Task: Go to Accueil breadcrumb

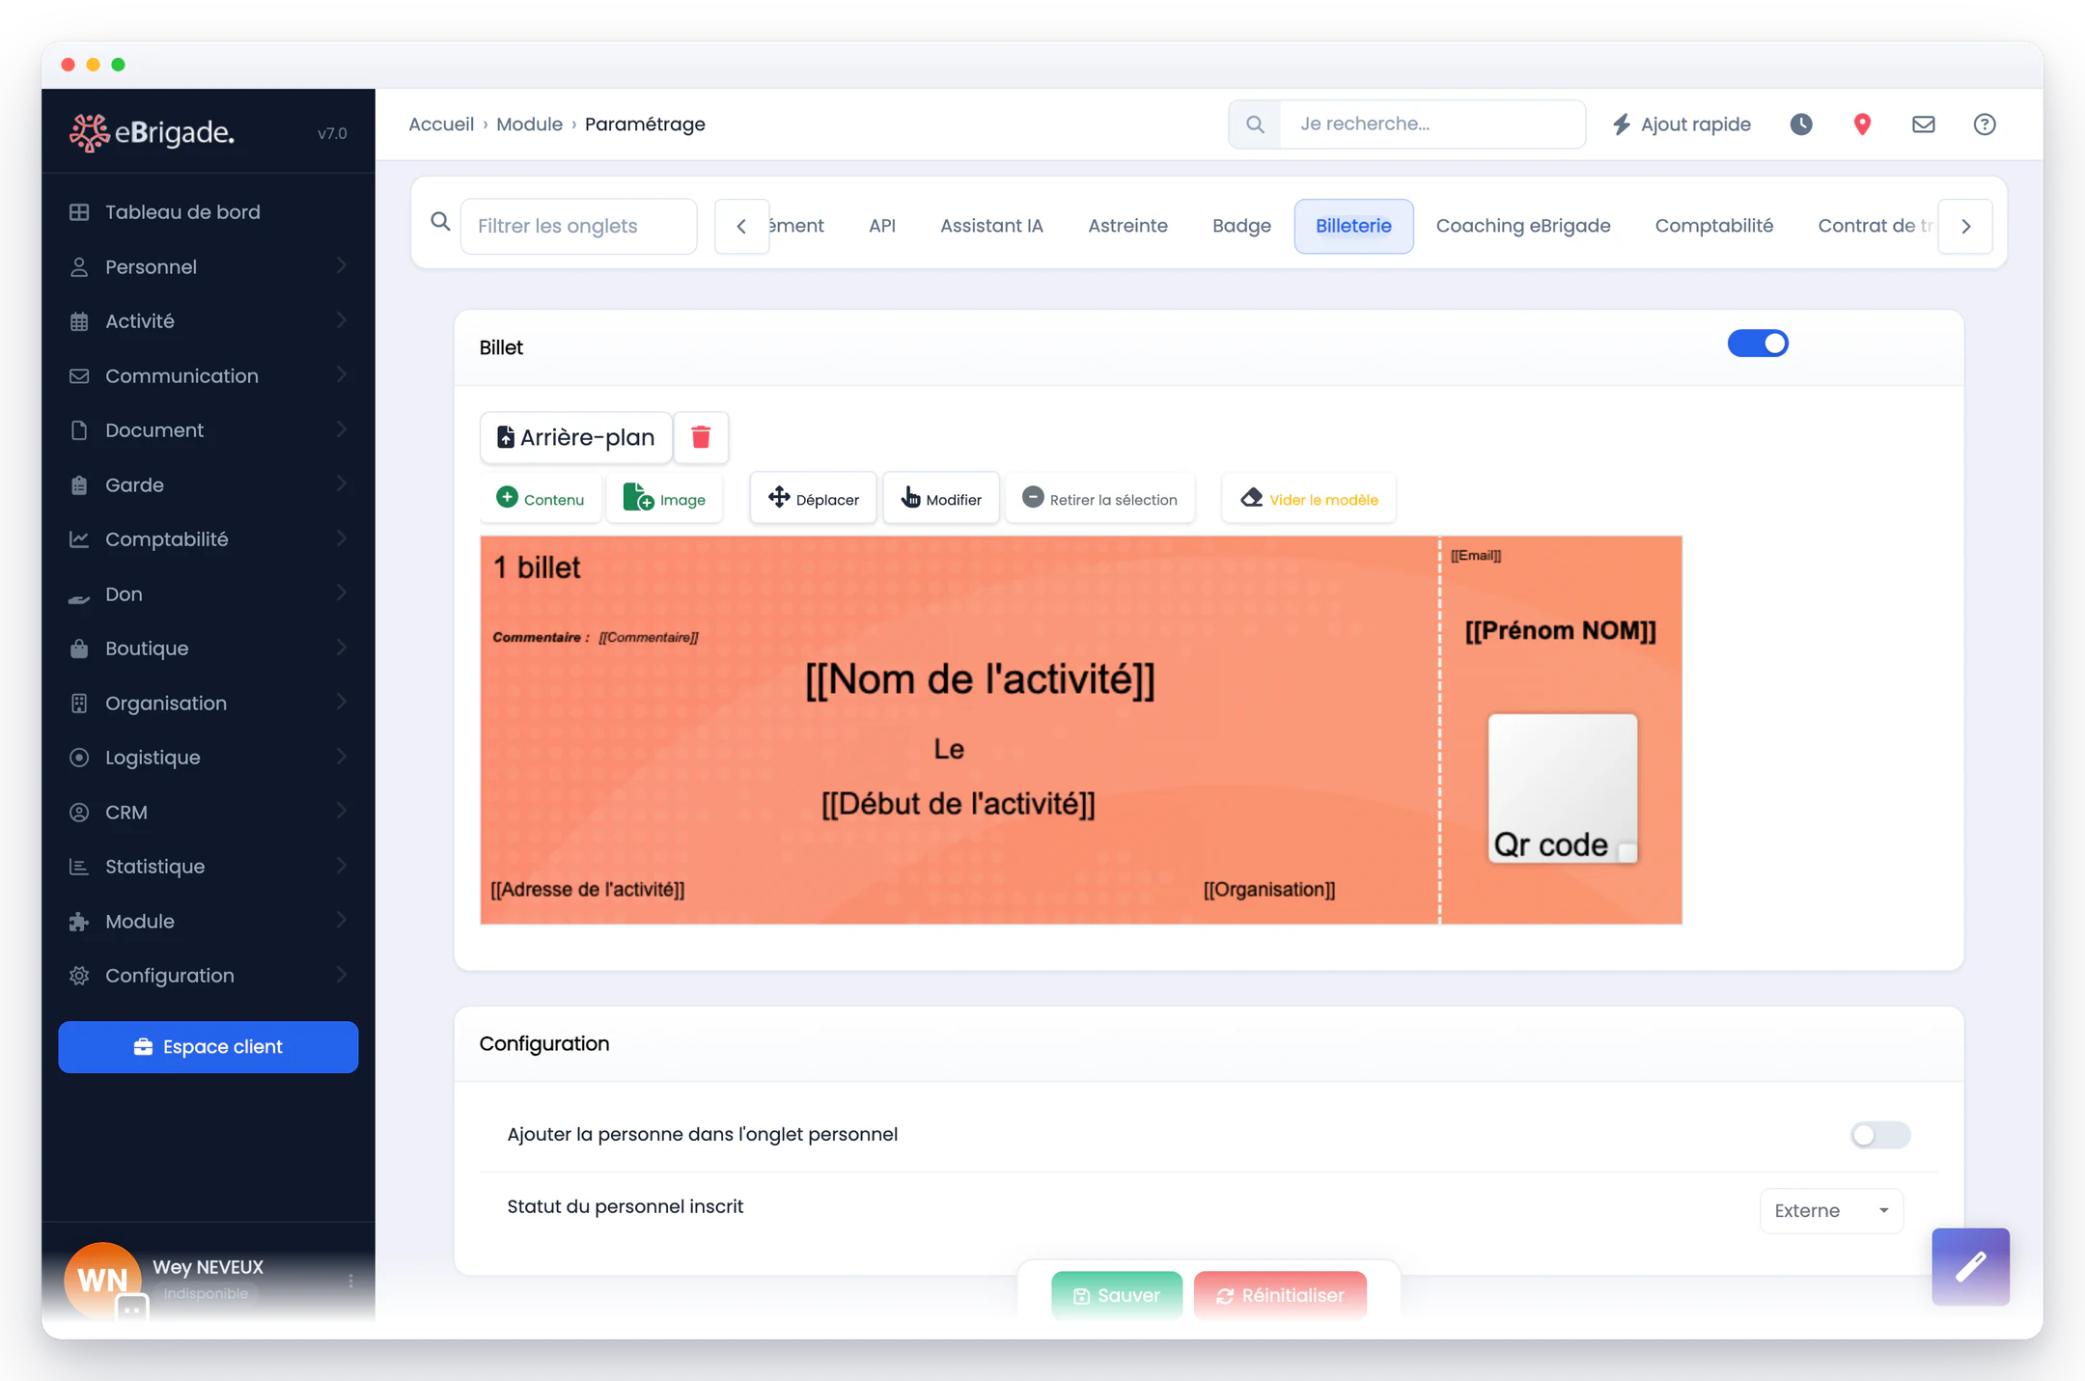Action: coord(441,124)
